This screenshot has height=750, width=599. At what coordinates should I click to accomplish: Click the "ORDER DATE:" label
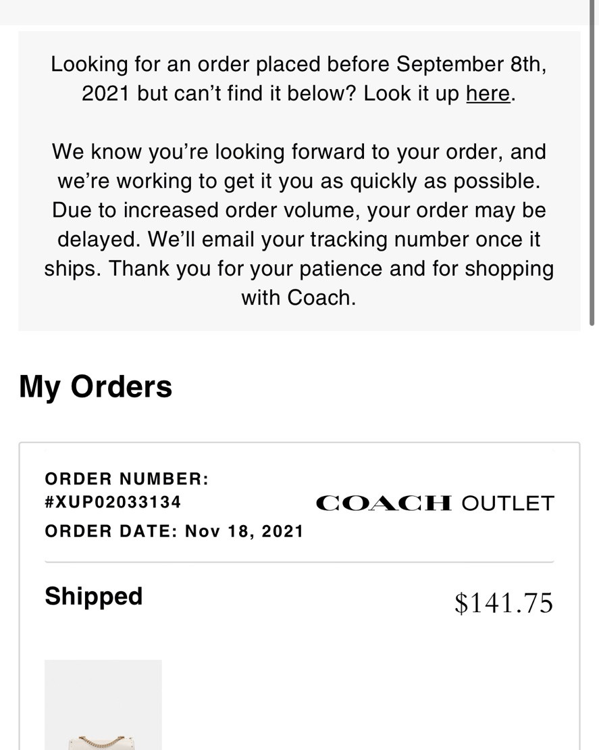point(111,531)
